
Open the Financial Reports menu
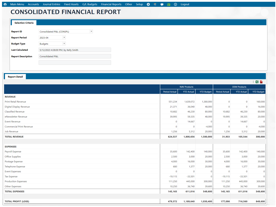[x=111, y=5]
